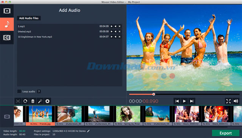This screenshot has width=242, height=138.
Task: Rotate the selected clip
Action: (25, 101)
